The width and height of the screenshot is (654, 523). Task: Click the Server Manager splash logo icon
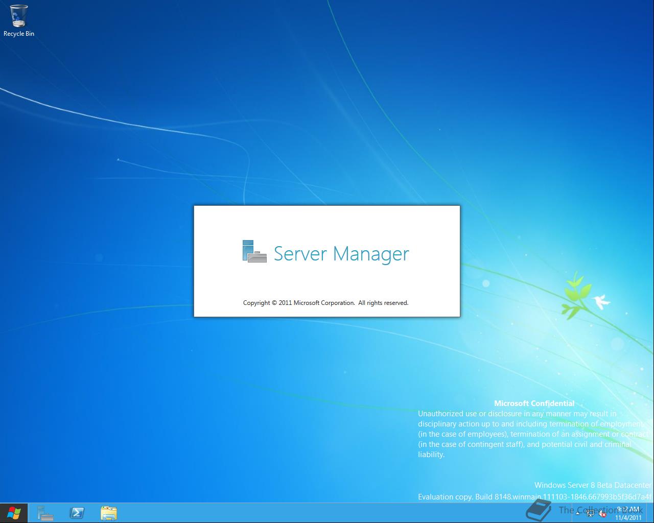click(254, 251)
